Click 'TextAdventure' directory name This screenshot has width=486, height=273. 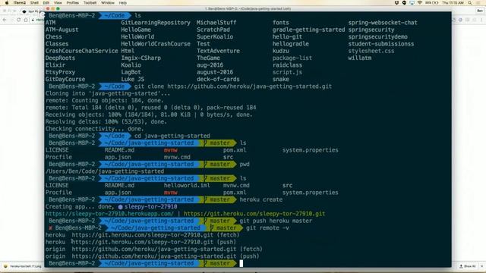point(218,51)
